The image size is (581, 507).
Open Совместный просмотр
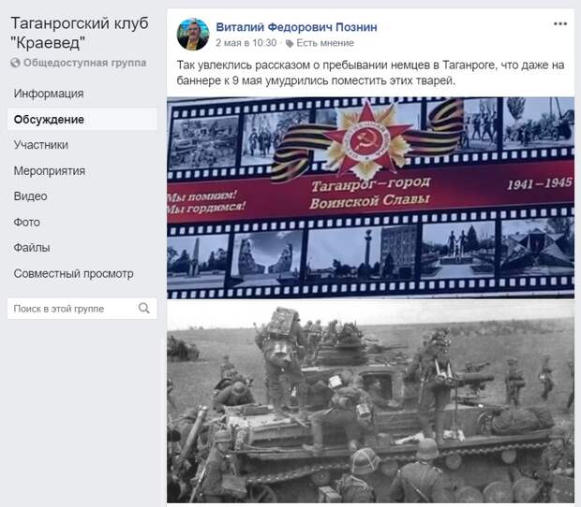click(x=73, y=274)
